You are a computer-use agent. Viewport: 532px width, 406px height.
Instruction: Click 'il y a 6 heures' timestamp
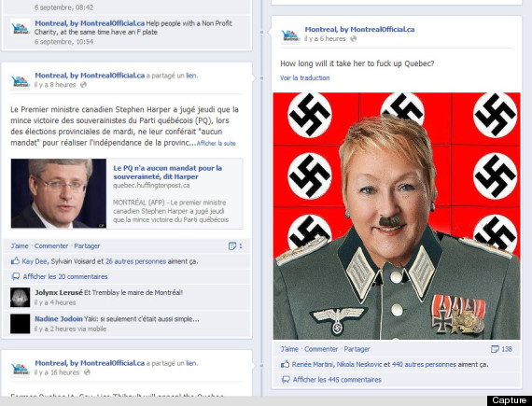click(325, 38)
